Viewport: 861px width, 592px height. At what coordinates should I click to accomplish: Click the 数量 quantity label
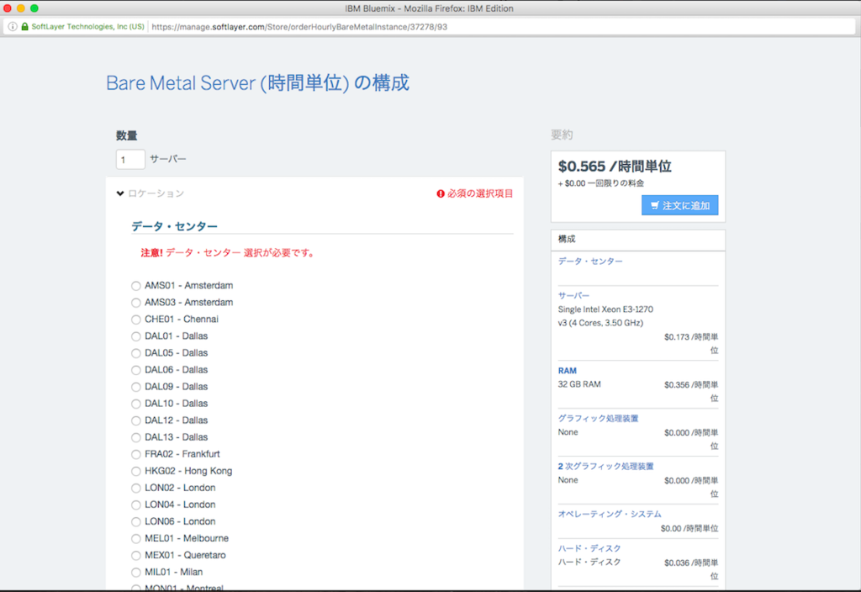point(126,135)
